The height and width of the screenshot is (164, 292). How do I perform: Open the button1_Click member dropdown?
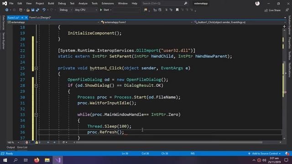click(x=240, y=22)
